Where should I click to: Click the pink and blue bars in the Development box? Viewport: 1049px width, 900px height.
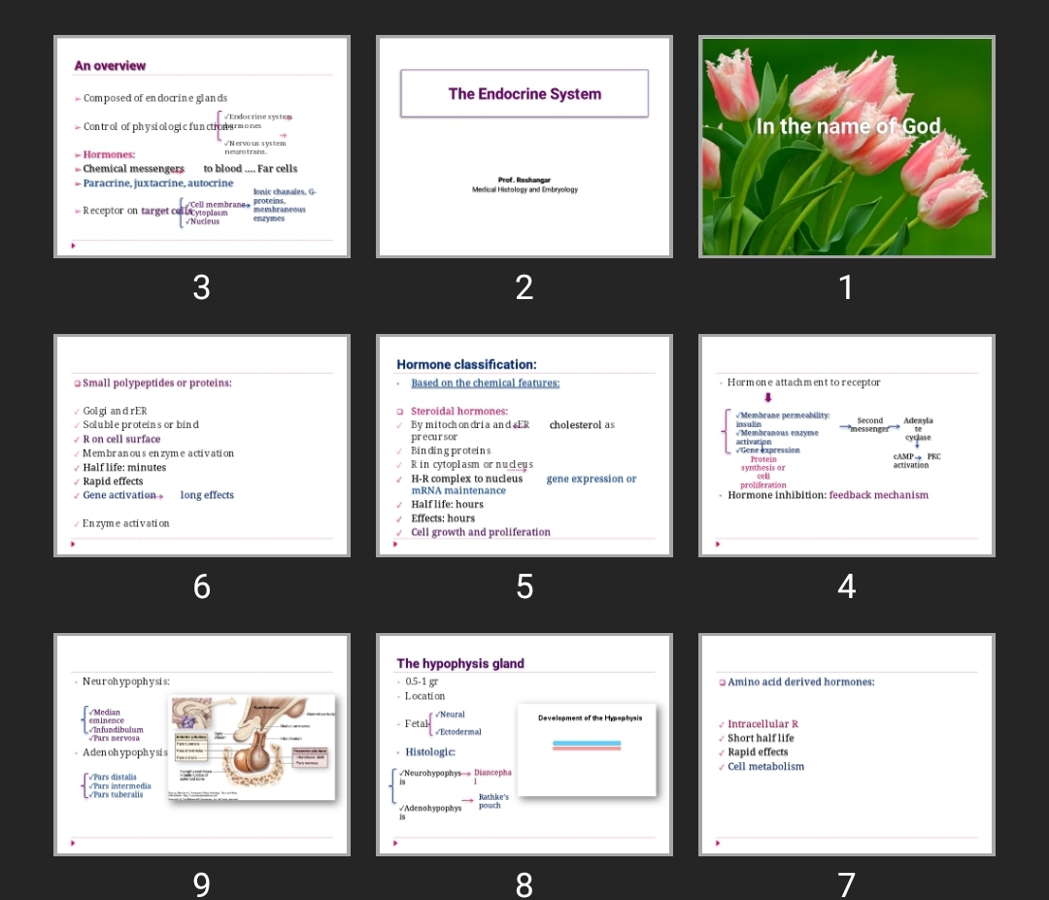click(587, 747)
